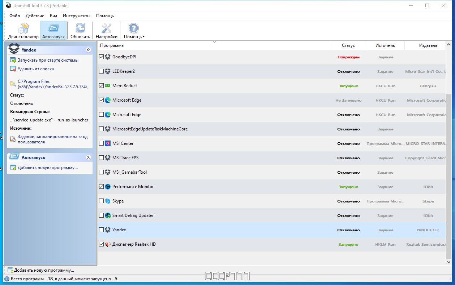Click the Realtek speaker icon
Screen dimensions: 455x285
click(108, 244)
